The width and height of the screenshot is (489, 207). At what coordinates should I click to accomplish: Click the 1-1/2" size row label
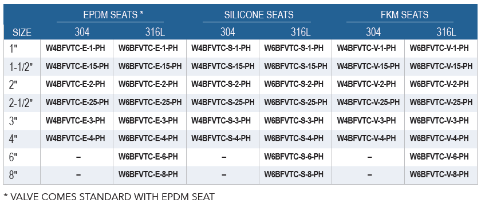21,66
